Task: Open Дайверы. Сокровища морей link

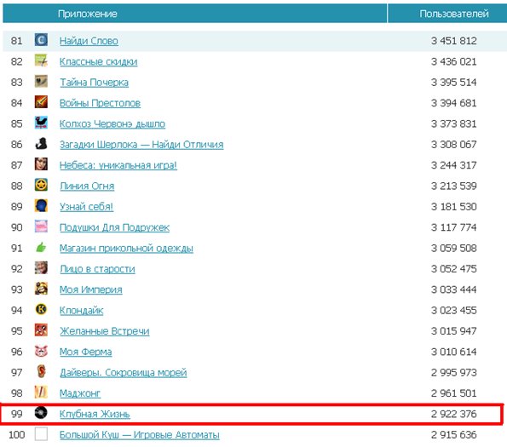Action: point(124,372)
